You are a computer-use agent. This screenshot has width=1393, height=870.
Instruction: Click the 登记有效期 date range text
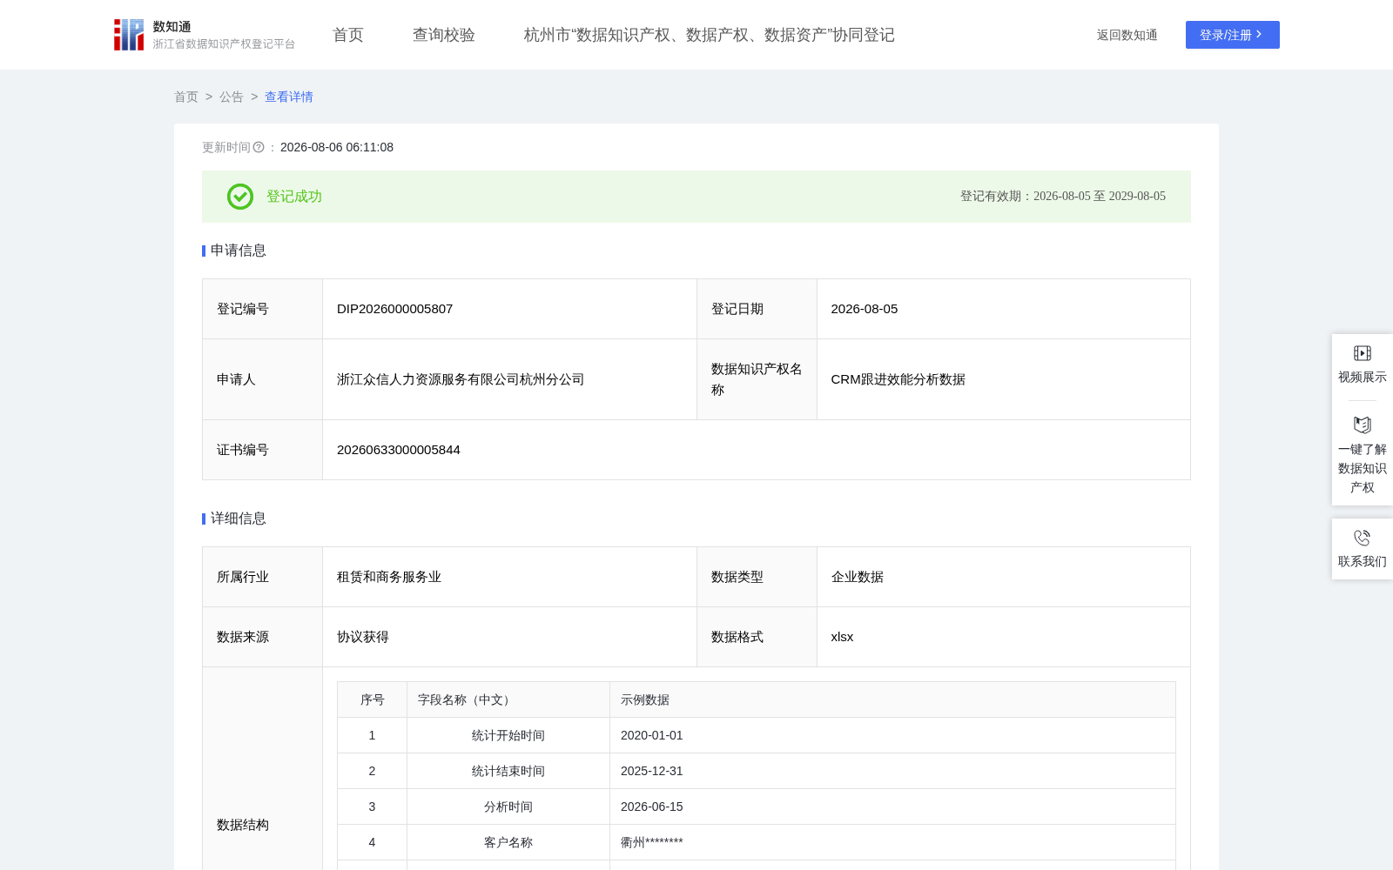[1063, 197]
